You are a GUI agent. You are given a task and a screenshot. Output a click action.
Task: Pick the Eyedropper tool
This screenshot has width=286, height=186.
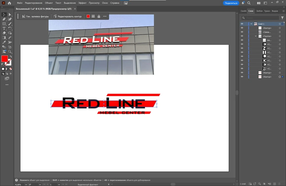pyautogui.click(x=4, y=42)
